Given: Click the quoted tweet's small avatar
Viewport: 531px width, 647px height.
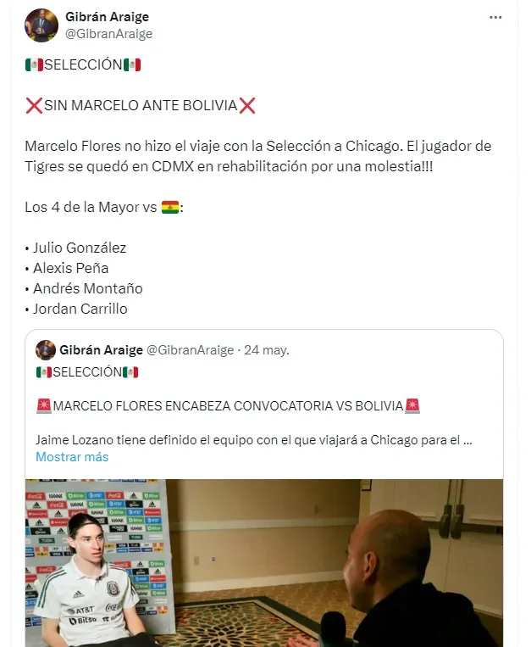Looking at the screenshot, I should [46, 350].
